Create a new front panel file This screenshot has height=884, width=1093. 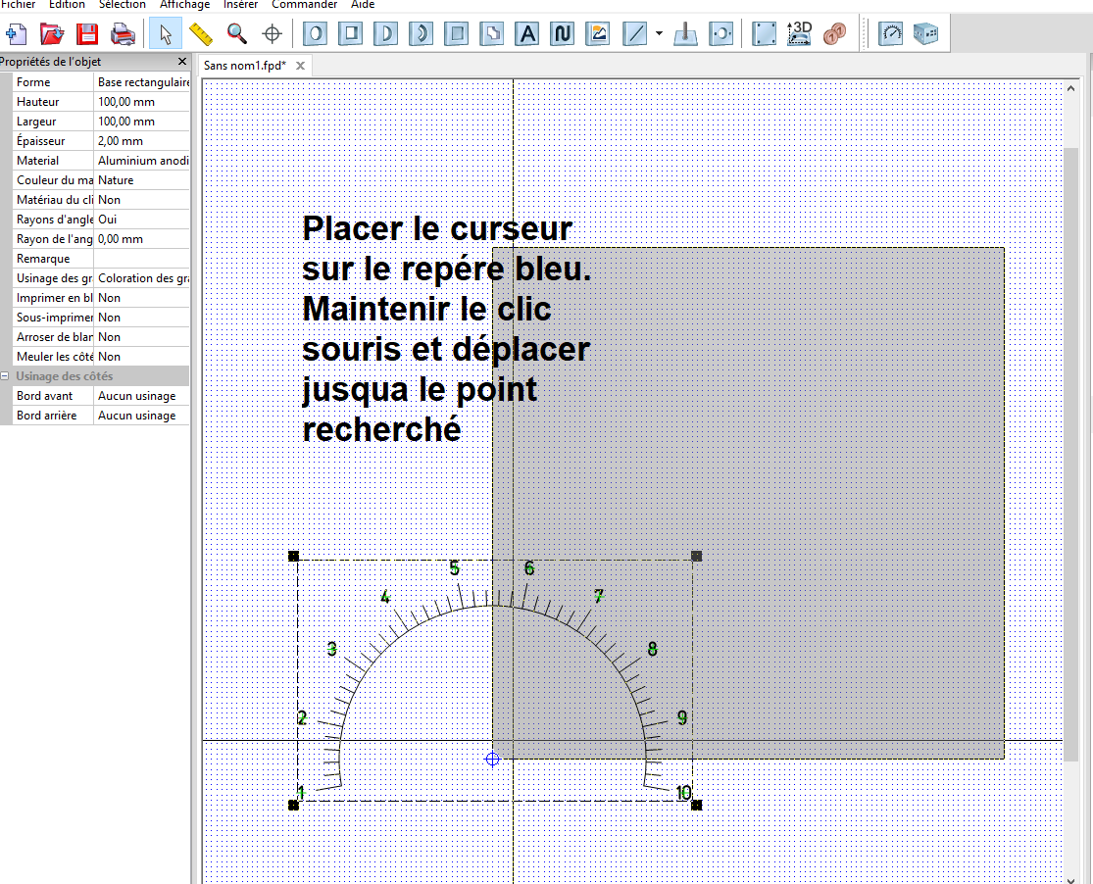tap(16, 33)
